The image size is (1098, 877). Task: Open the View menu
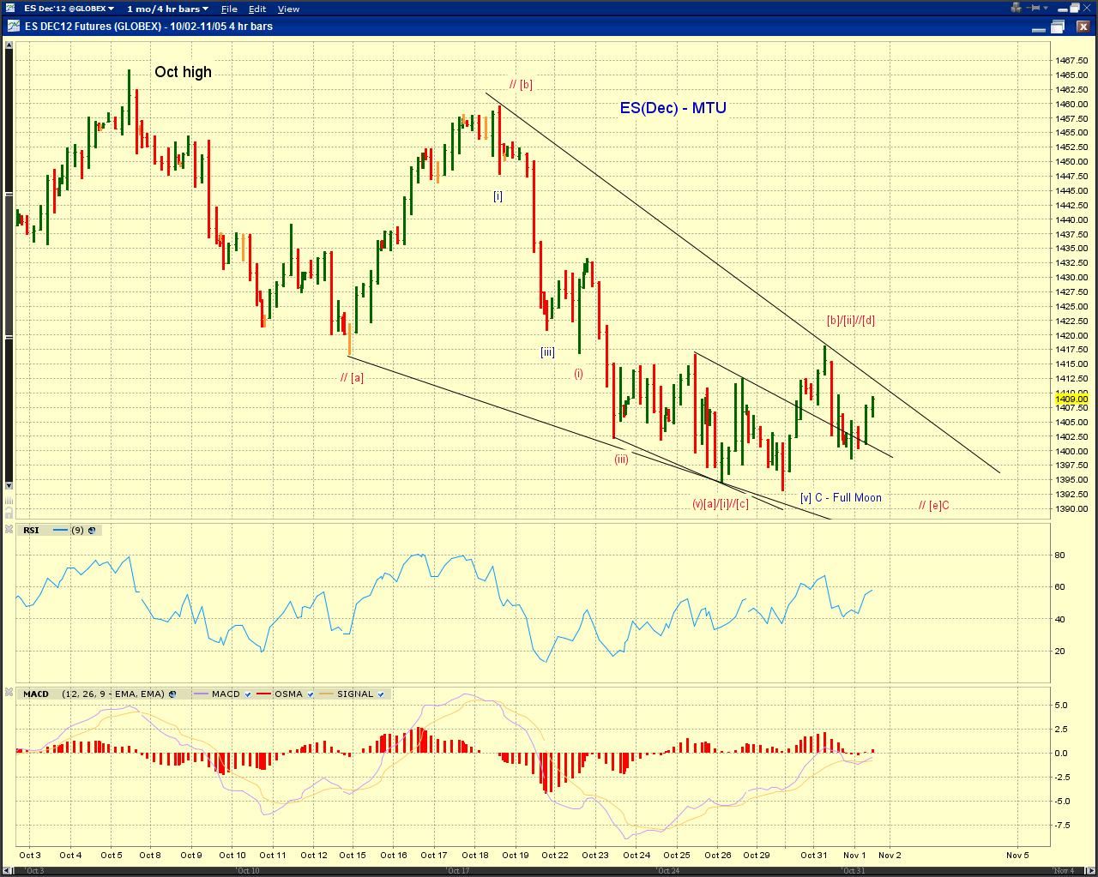click(288, 9)
